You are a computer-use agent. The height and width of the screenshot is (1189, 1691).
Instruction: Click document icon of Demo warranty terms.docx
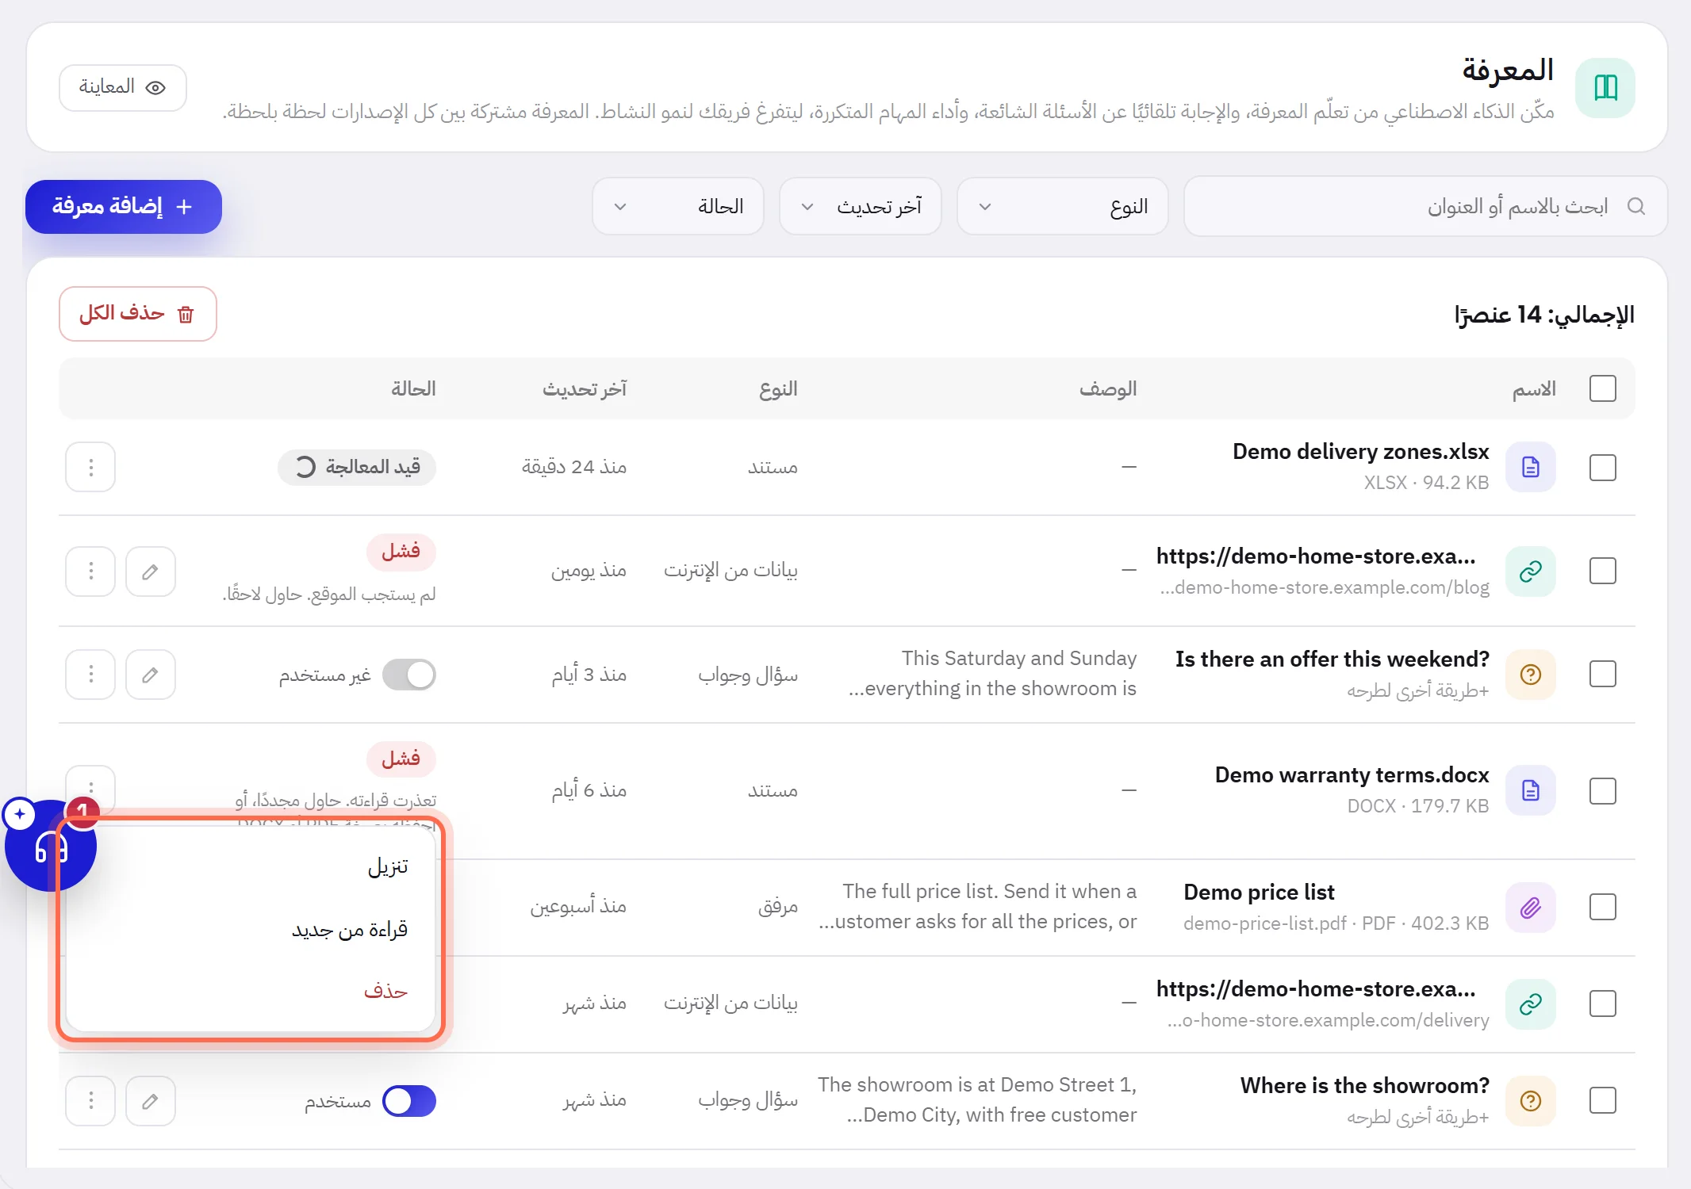1531,790
